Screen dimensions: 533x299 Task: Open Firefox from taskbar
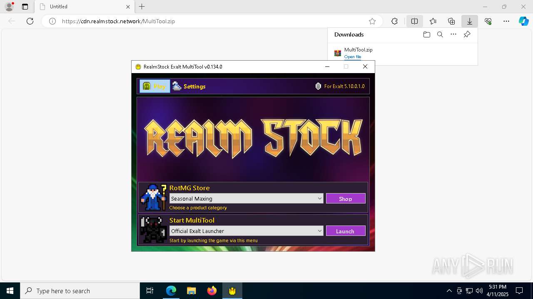(x=212, y=291)
